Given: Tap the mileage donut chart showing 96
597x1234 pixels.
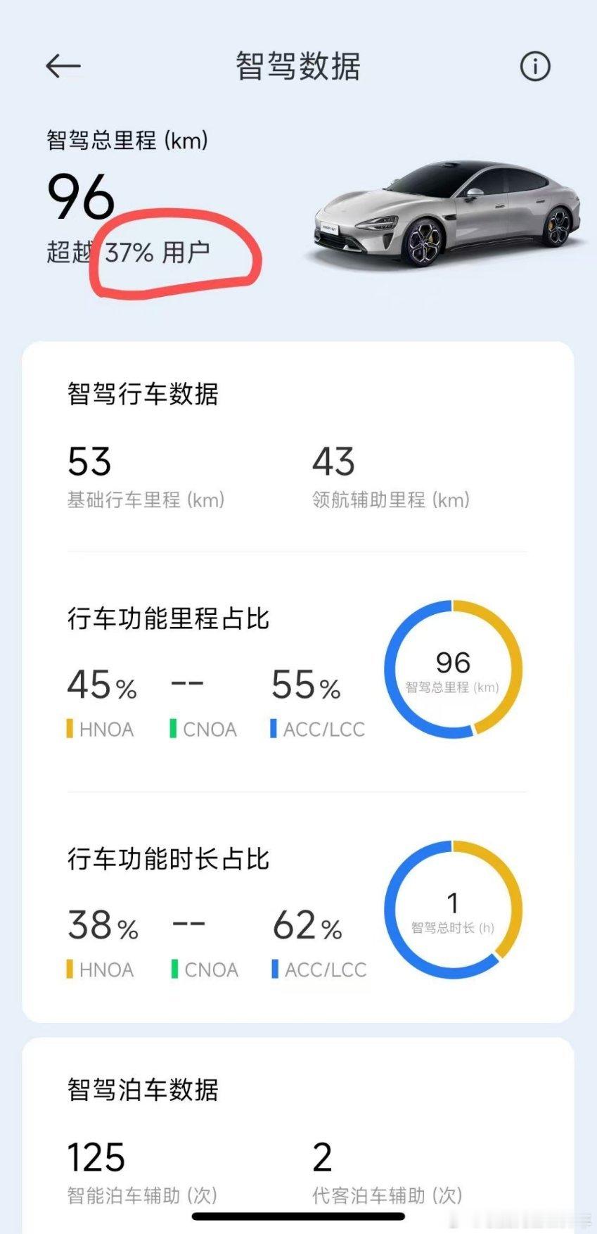Looking at the screenshot, I should click(x=453, y=669).
